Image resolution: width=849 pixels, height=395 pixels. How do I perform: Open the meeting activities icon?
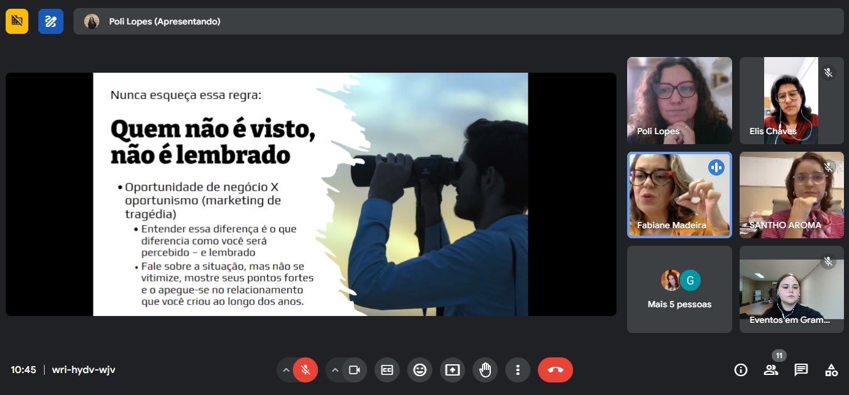pos(831,369)
